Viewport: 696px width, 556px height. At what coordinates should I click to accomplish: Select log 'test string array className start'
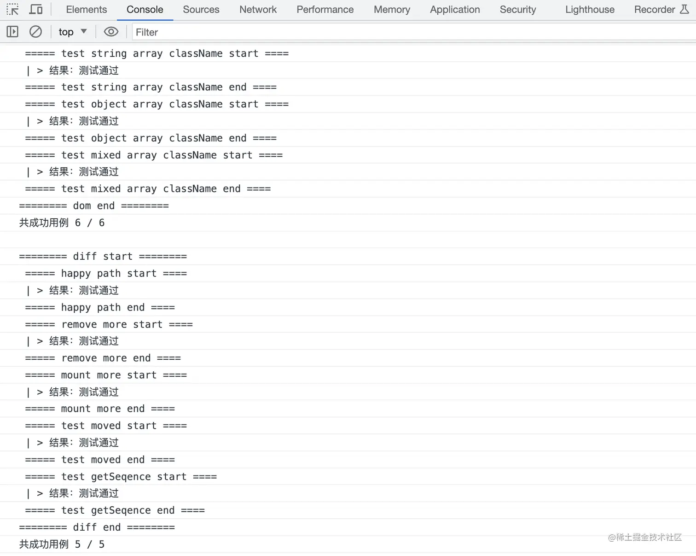click(x=348, y=53)
